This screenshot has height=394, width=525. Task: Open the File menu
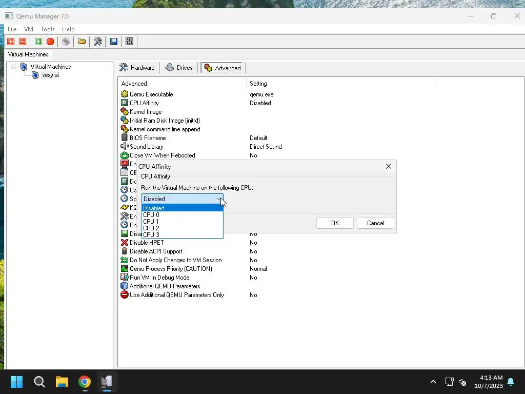tap(12, 29)
